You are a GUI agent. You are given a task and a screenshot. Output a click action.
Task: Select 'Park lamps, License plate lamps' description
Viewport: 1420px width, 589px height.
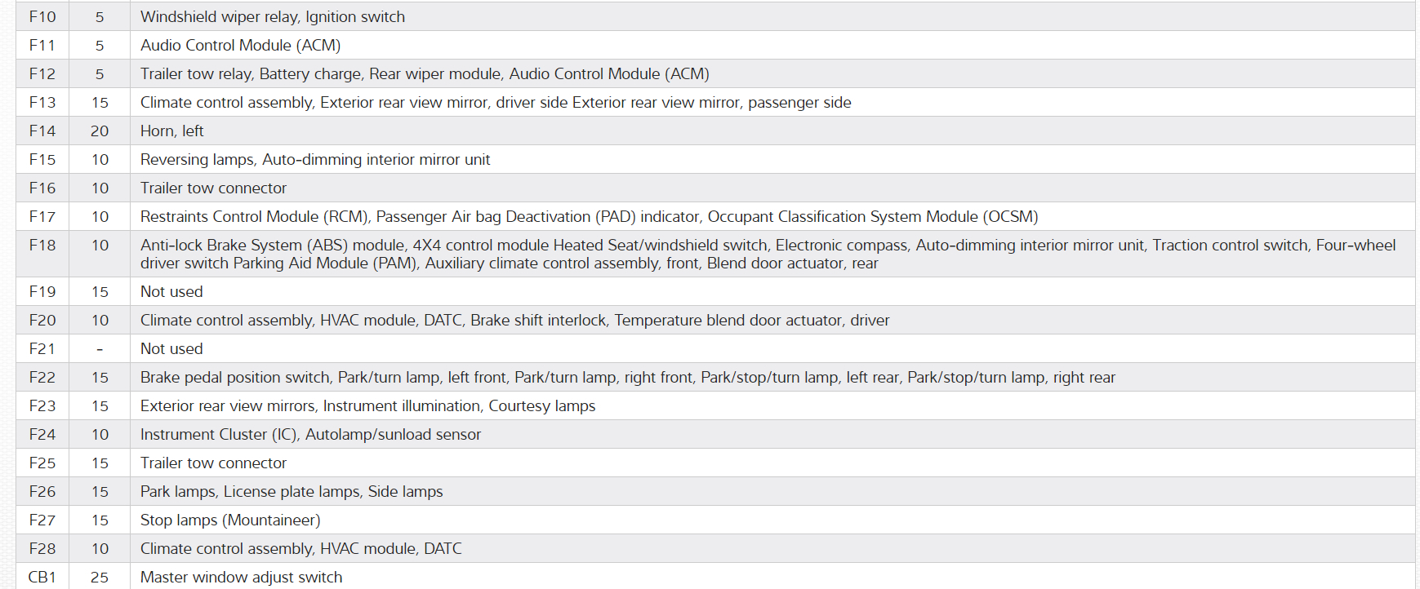292,492
